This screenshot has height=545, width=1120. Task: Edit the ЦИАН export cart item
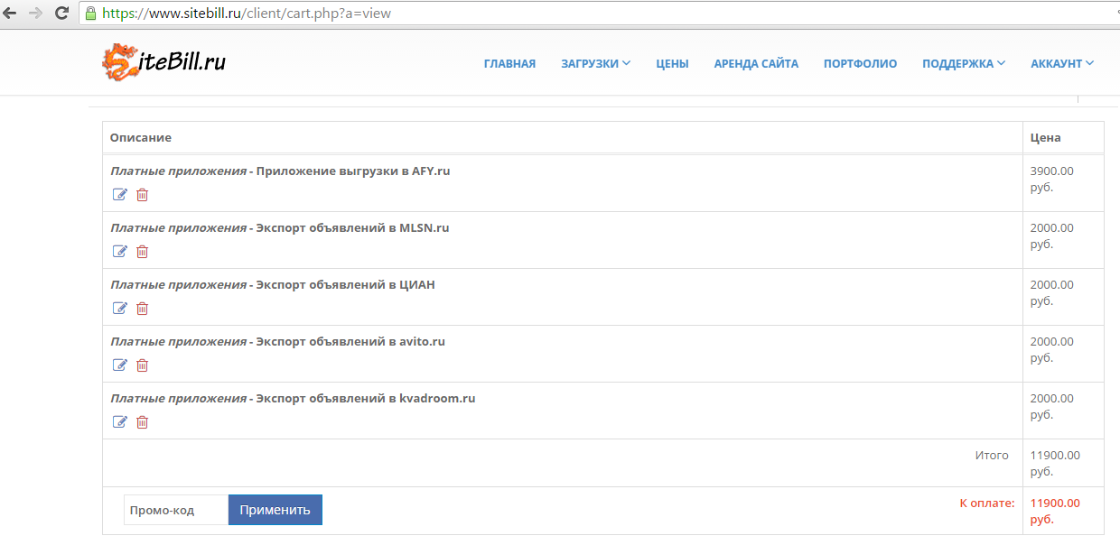119,309
